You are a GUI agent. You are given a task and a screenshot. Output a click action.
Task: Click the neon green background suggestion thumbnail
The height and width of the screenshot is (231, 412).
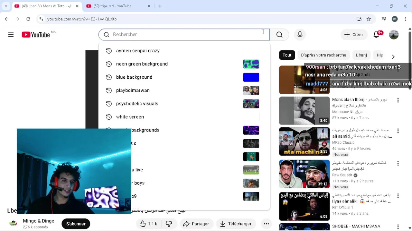tap(251, 64)
